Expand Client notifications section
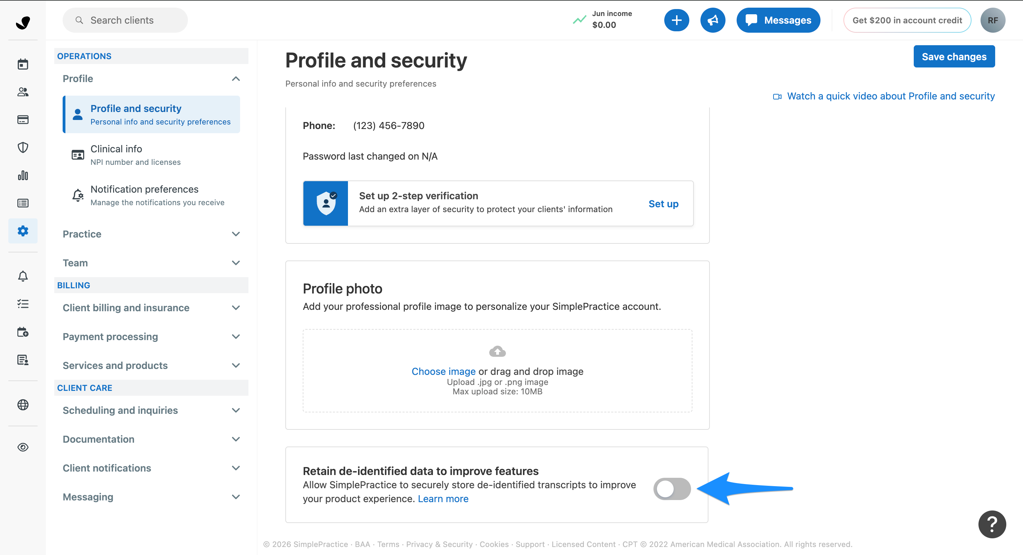The height and width of the screenshot is (555, 1023). point(151,468)
